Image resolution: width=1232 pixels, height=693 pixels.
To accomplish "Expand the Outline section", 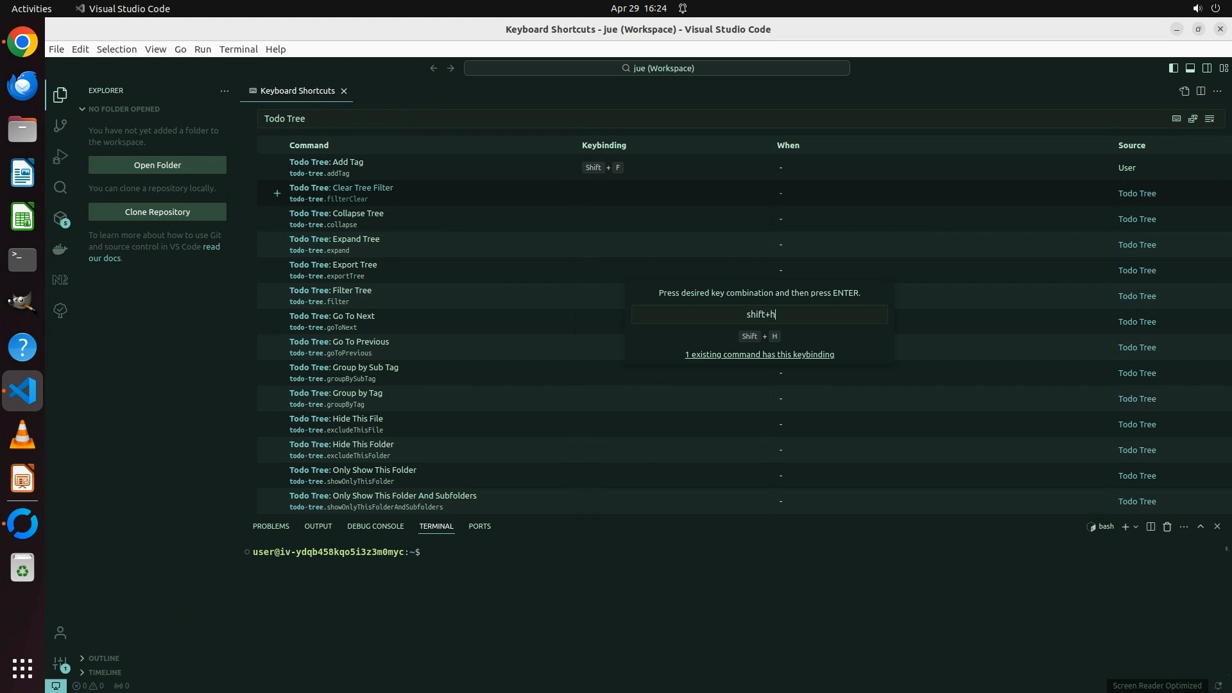I will [x=103, y=658].
